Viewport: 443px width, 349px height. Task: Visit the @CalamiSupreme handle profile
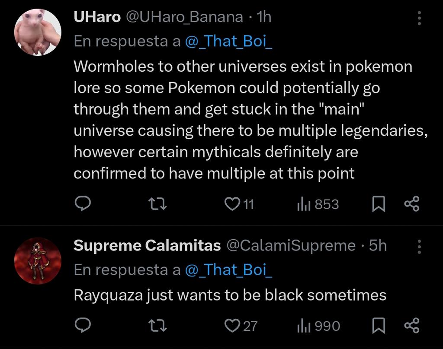point(291,245)
